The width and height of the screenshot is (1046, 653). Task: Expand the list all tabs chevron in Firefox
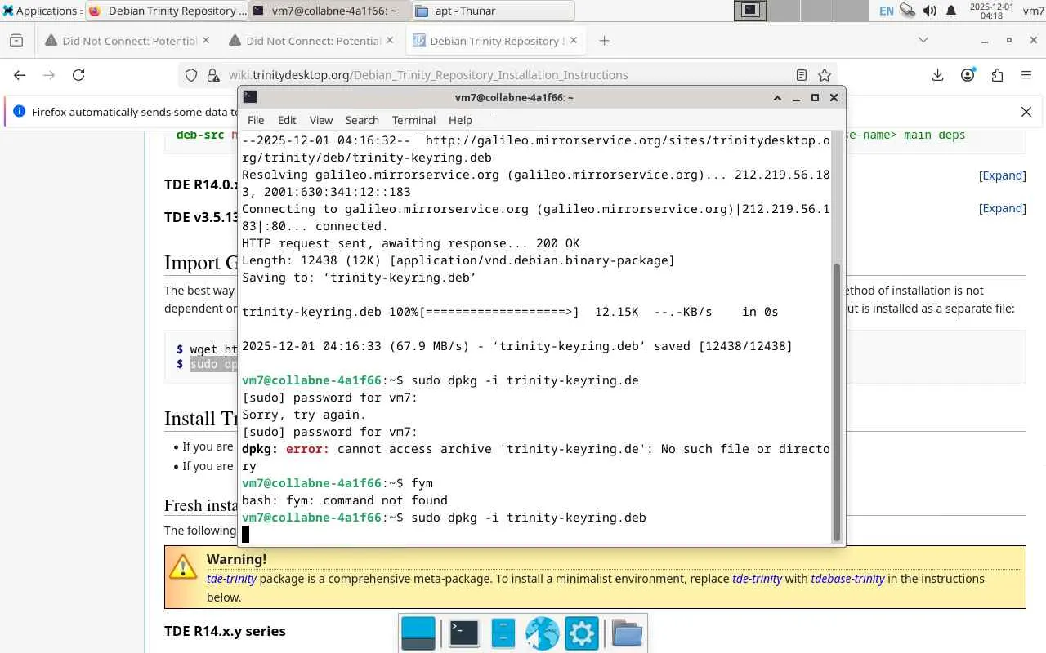click(x=923, y=40)
